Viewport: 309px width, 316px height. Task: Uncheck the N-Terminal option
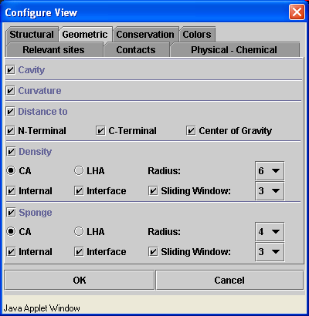pyautogui.click(x=11, y=131)
